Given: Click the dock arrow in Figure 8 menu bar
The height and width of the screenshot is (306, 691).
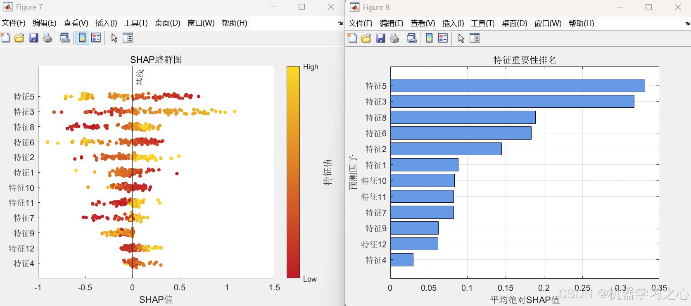Looking at the screenshot, I should (687, 24).
